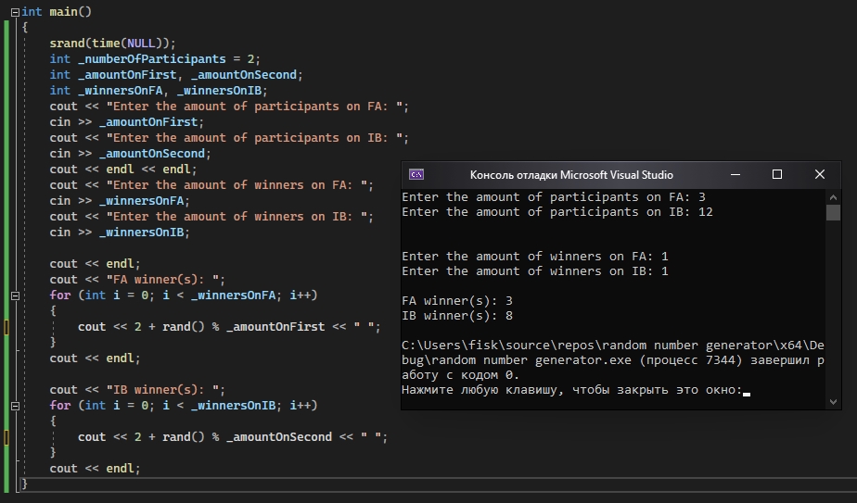Collapse the IB winners for loop
Screen dimensions: 857x503
[x=14, y=406]
